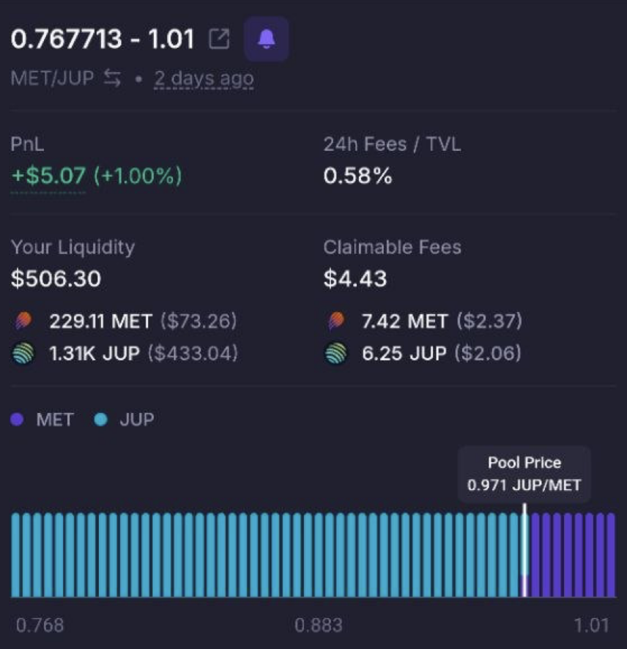This screenshot has width=627, height=649.
Task: Click the 0.58% 24h Fees / TVL value
Action: tap(357, 176)
